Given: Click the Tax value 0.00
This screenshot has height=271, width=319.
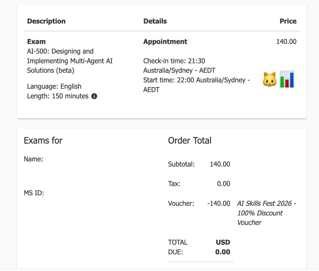Looking at the screenshot, I should (x=224, y=184).
